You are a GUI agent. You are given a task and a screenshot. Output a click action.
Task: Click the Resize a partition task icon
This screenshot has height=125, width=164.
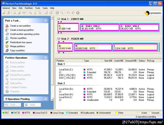click(x=7, y=38)
